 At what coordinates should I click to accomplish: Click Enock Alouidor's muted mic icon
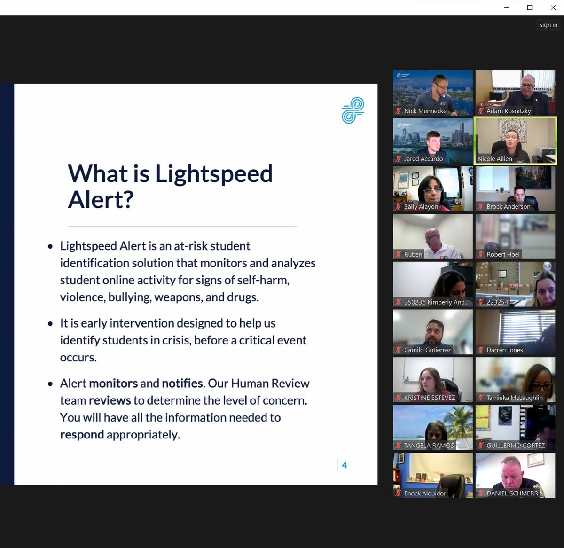[398, 493]
